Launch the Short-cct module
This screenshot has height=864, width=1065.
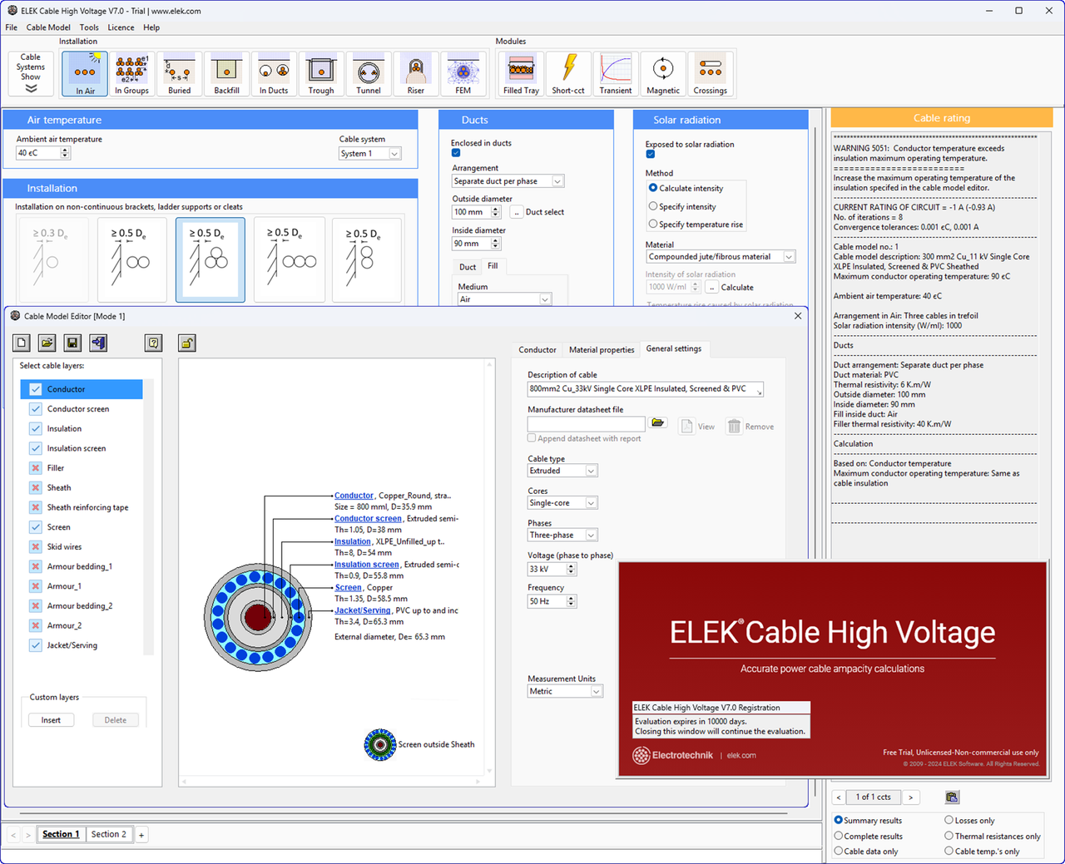click(x=568, y=74)
